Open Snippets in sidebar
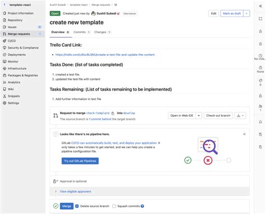This screenshot has height=214, width=266. (x=13, y=96)
